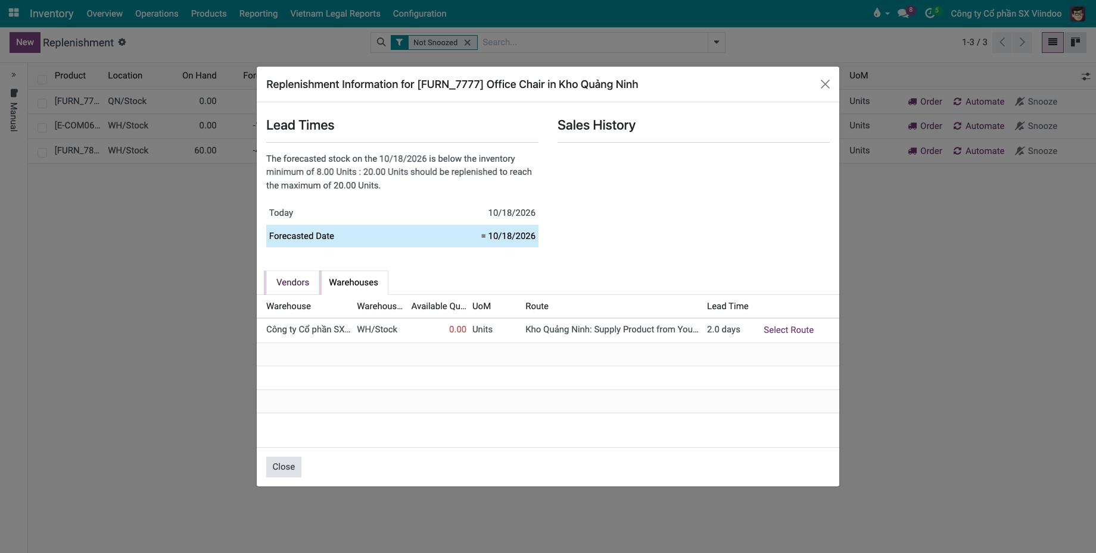Open the Reporting menu

coord(259,13)
